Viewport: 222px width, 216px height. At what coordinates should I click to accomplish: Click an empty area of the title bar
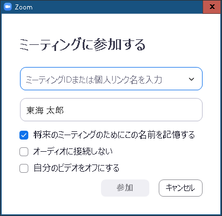(118, 7)
